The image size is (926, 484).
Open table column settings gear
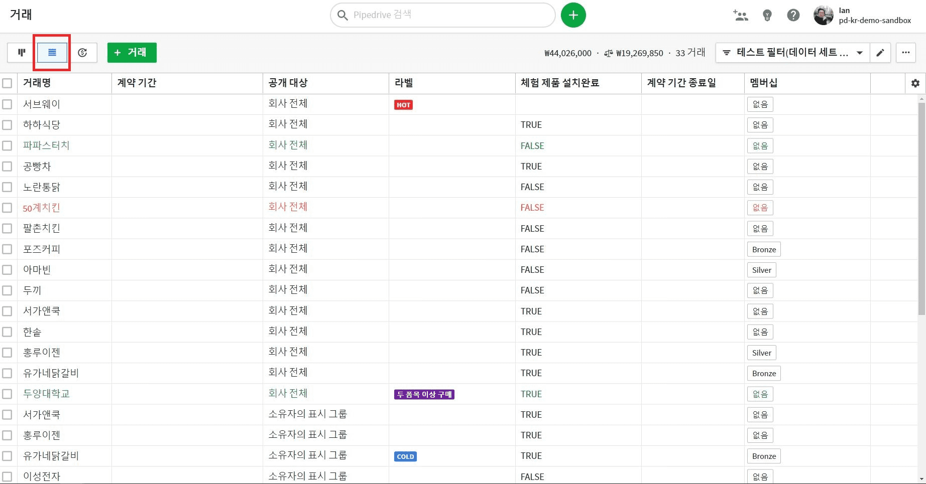click(x=915, y=83)
